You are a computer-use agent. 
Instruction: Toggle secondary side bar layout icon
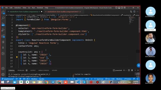point(122,8)
